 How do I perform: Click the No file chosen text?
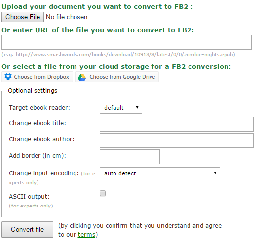[67, 17]
